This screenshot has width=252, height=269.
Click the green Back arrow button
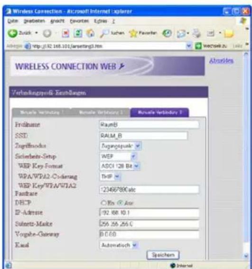[x=13, y=33]
